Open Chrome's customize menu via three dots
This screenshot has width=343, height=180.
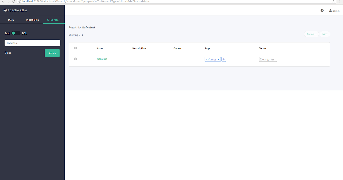340,1
